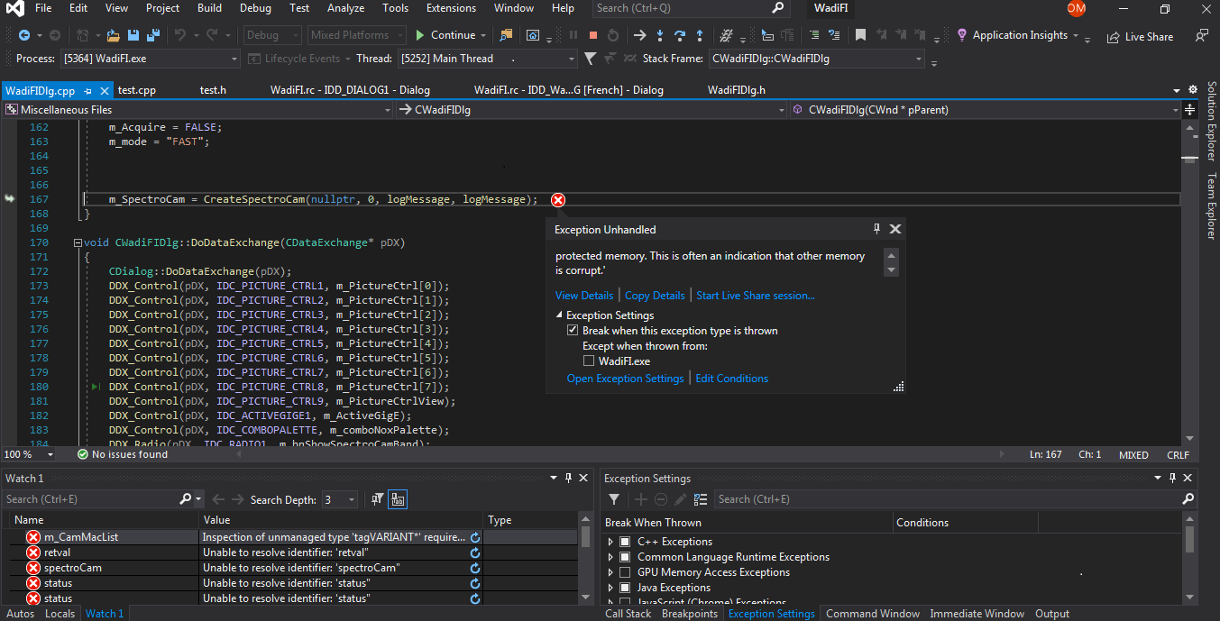Collapse the Exception Settings section in popup
1220x621 pixels.
pos(559,315)
